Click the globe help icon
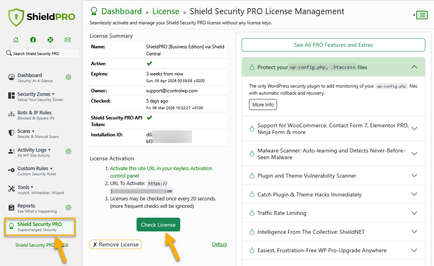Image resolution: width=434 pixels, height=266 pixels. pos(50,40)
